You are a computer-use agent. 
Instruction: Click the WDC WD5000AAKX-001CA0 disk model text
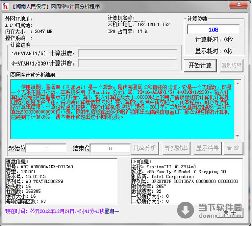pyautogui.click(x=47, y=166)
